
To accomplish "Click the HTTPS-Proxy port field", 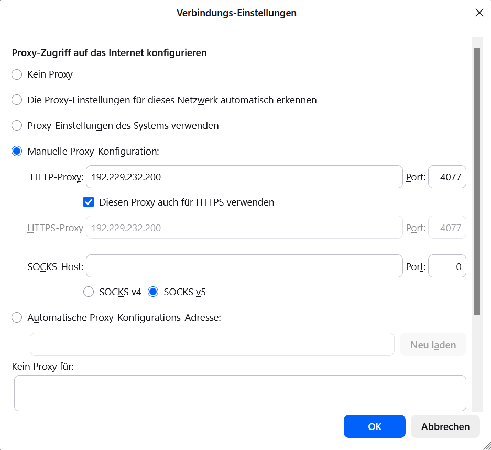I will pos(447,228).
